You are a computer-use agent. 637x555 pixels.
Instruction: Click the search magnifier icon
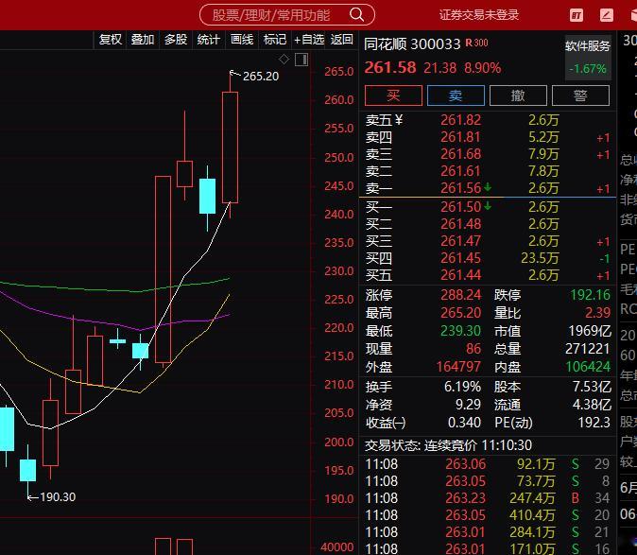coord(356,14)
